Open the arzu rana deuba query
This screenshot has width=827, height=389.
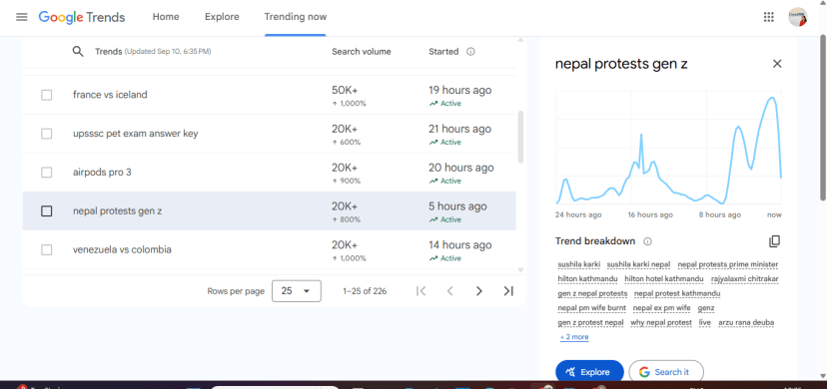tap(746, 322)
